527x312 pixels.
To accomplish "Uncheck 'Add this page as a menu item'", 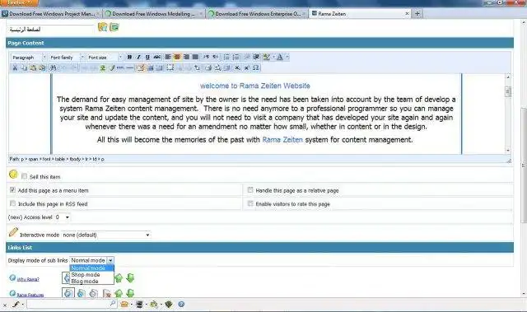I will [12, 190].
